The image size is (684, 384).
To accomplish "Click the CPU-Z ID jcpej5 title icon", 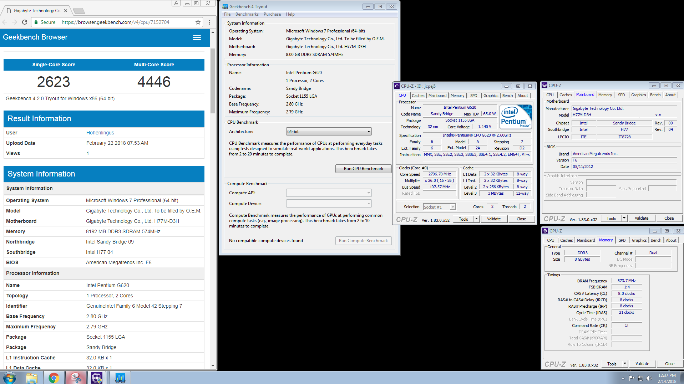I will (x=397, y=86).
